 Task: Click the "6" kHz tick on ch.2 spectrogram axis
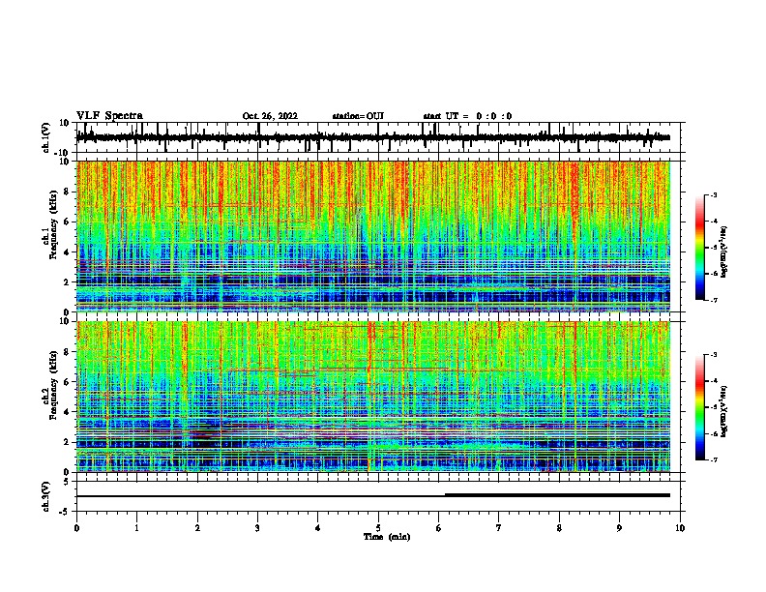(x=68, y=382)
